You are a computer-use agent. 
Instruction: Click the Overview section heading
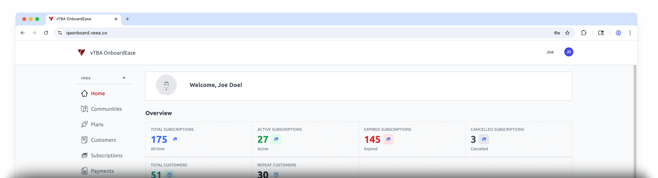[159, 113]
